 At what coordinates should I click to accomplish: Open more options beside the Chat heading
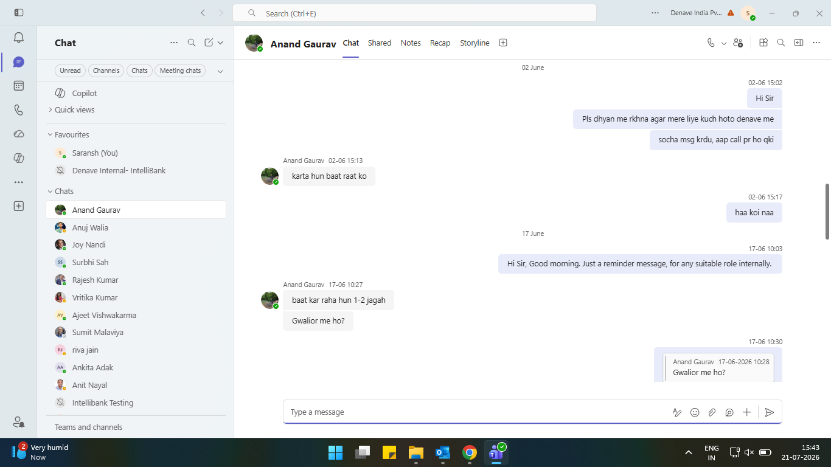pyautogui.click(x=174, y=43)
